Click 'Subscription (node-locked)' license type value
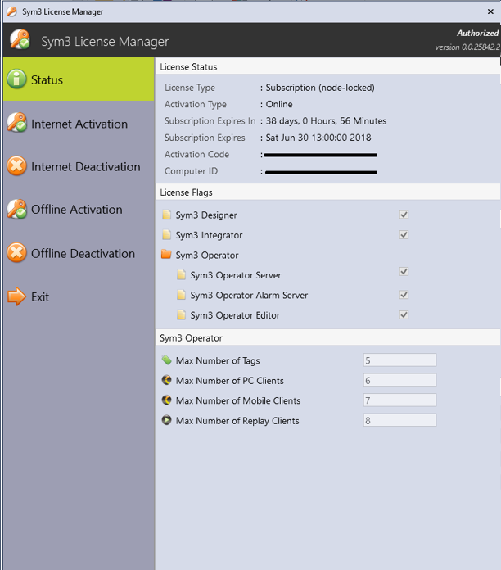This screenshot has width=501, height=570. pos(320,88)
